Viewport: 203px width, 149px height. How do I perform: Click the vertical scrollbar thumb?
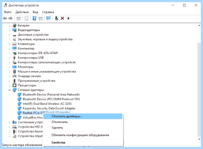199,89
